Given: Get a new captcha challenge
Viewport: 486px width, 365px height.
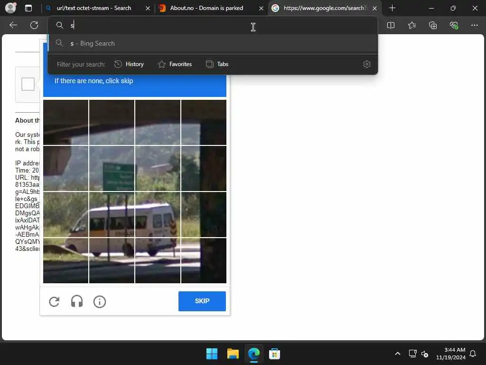Looking at the screenshot, I should 54,302.
